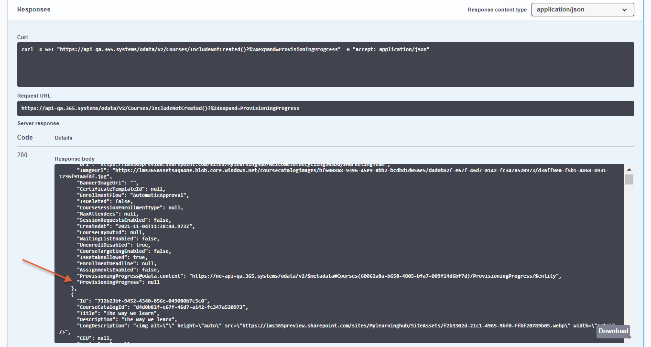Open the Response content type dropdown
The image size is (651, 347).
(x=582, y=10)
